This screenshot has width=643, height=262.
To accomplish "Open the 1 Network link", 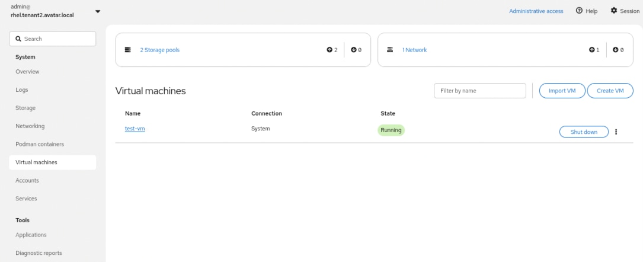I will (x=414, y=50).
